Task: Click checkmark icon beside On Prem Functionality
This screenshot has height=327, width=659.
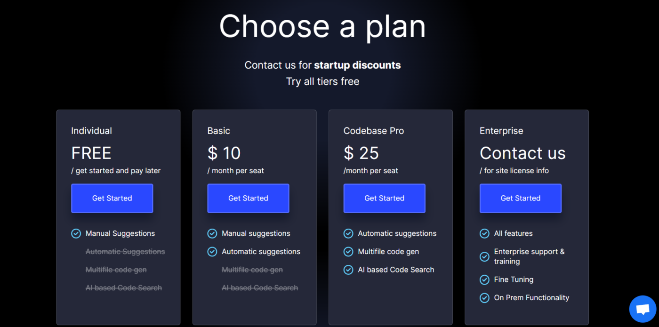Action: pyautogui.click(x=484, y=298)
